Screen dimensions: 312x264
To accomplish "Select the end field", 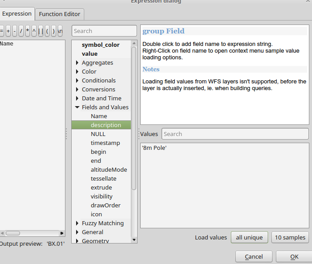I will pos(96,161).
